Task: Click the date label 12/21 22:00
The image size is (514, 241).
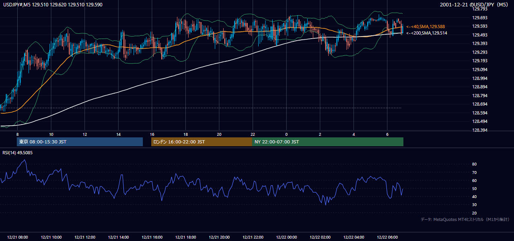Action: pyautogui.click(x=253, y=237)
